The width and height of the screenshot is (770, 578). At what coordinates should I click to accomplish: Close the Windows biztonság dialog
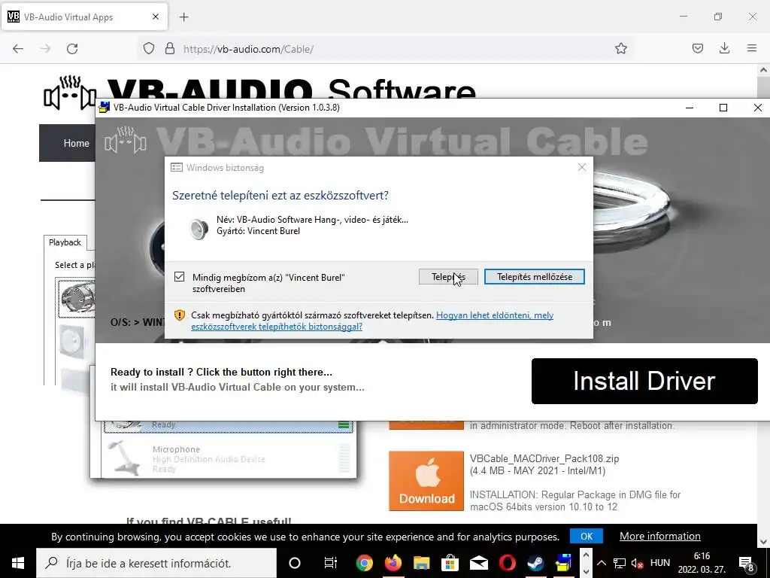pyautogui.click(x=582, y=167)
